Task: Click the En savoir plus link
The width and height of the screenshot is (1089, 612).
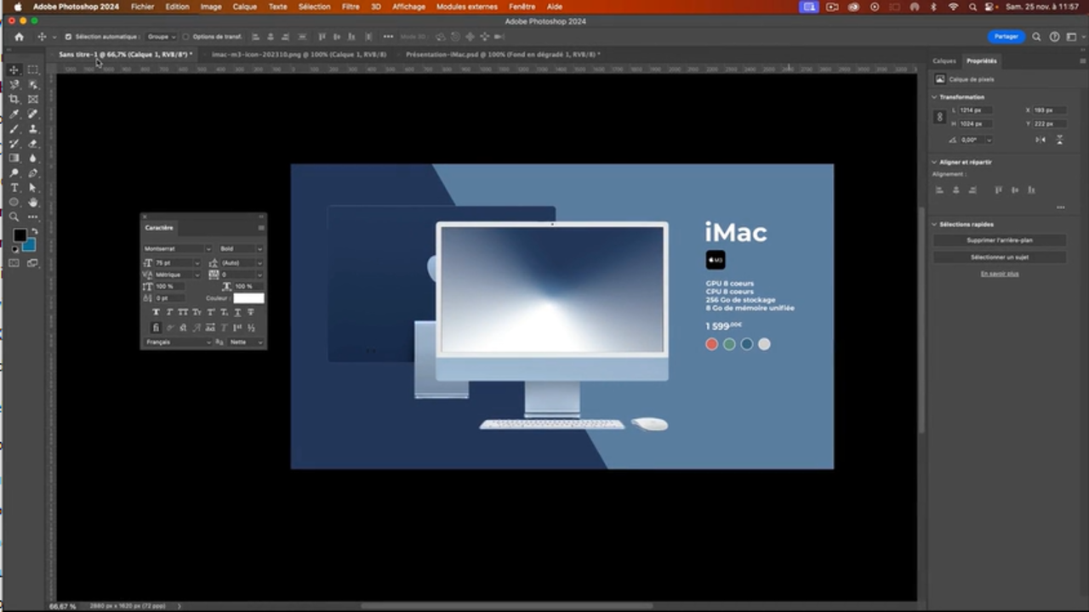Action: coord(1000,274)
